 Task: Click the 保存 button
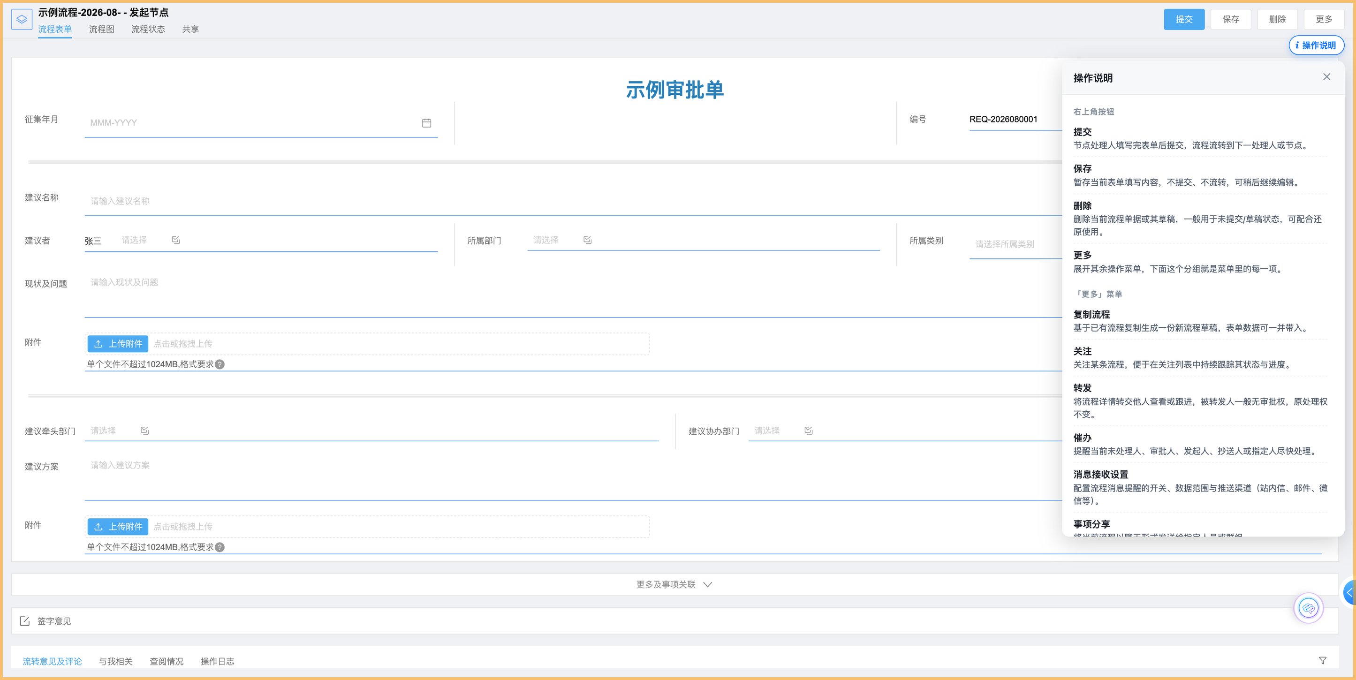pos(1231,20)
